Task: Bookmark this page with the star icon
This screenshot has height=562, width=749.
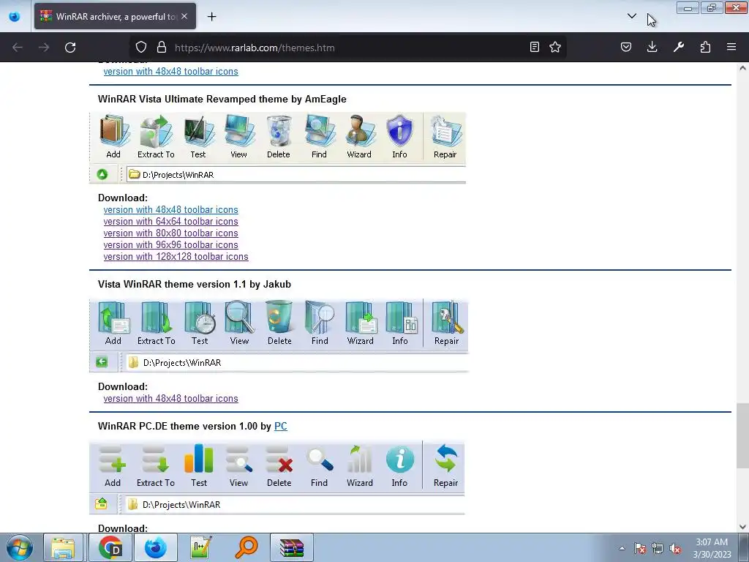Action: (x=555, y=48)
